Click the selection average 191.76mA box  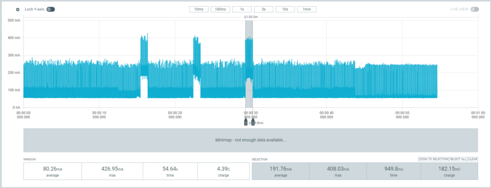coord(281,171)
